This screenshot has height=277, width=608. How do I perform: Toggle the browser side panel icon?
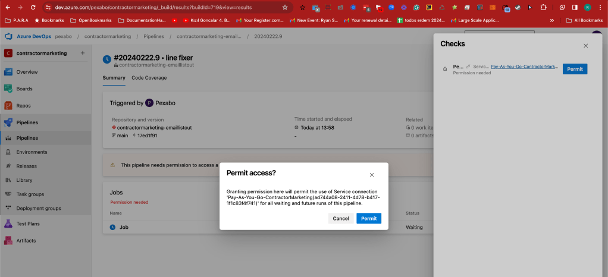(575, 7)
